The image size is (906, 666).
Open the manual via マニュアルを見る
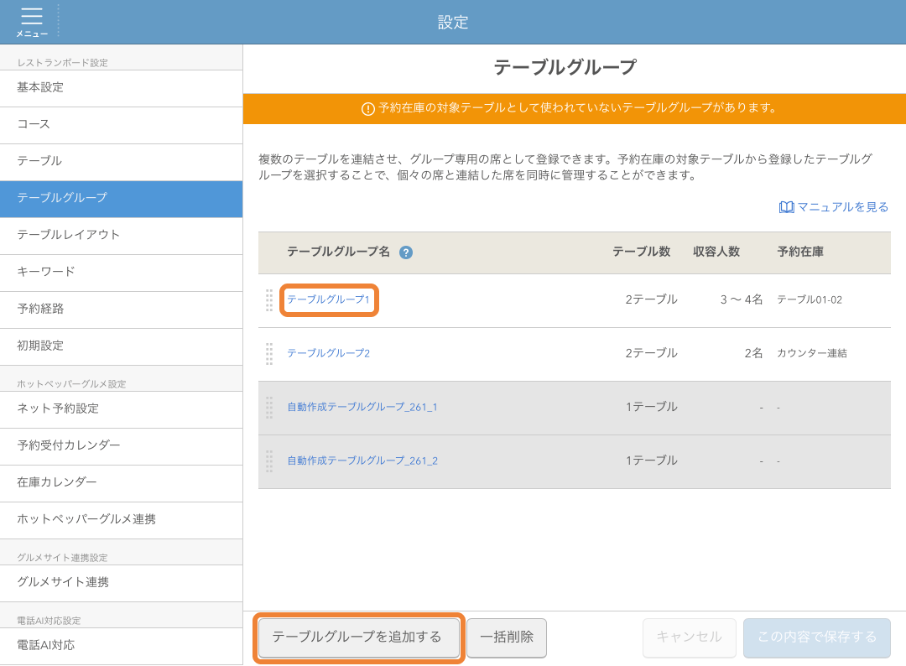[841, 206]
